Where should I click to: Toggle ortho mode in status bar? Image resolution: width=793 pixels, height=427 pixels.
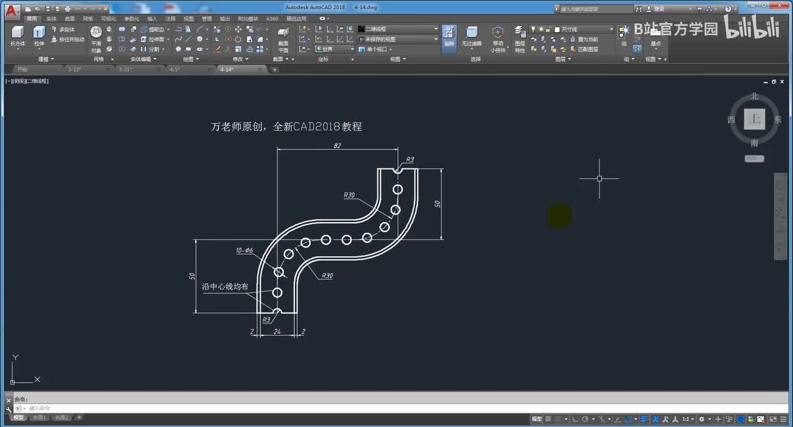575,419
